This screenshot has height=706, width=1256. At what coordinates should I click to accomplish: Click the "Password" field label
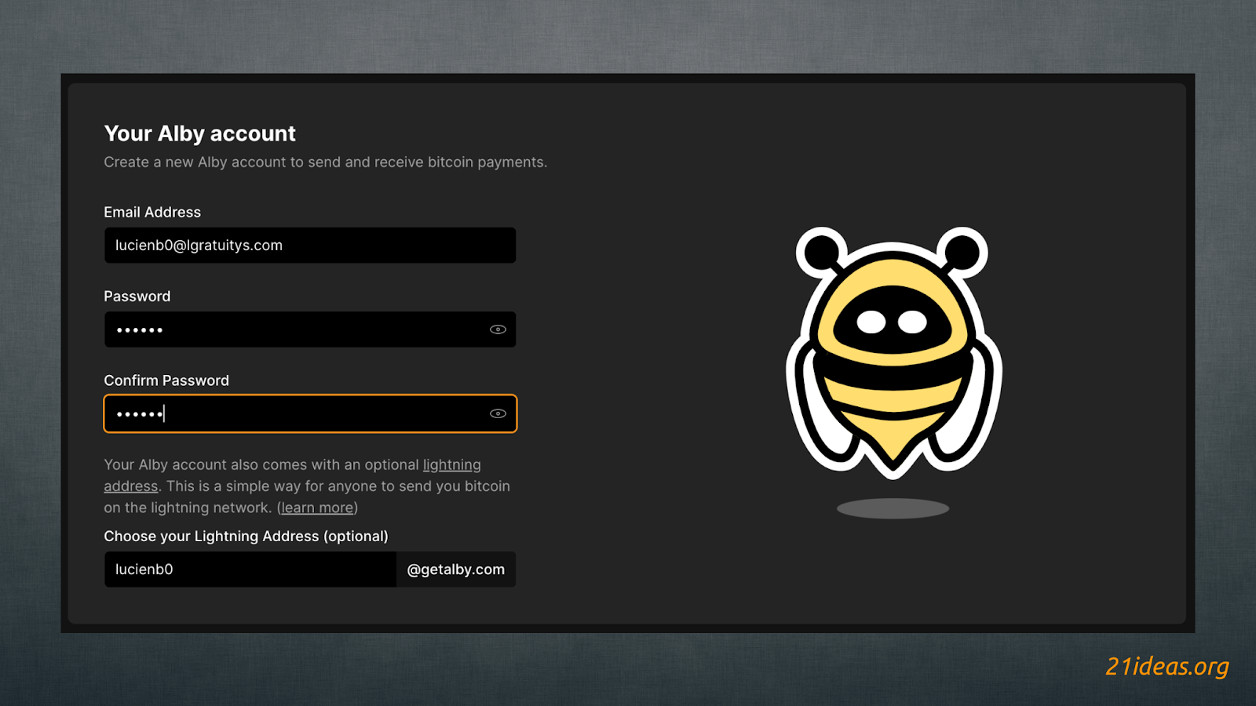[x=137, y=297]
